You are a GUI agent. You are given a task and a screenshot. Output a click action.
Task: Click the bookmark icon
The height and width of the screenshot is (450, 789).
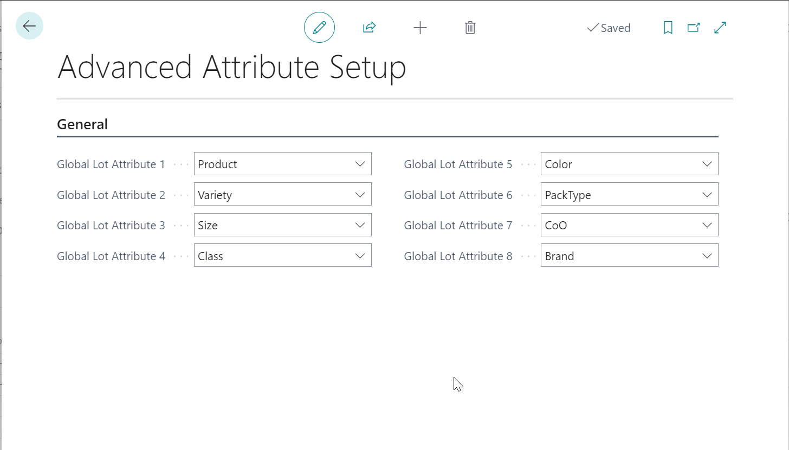(668, 28)
